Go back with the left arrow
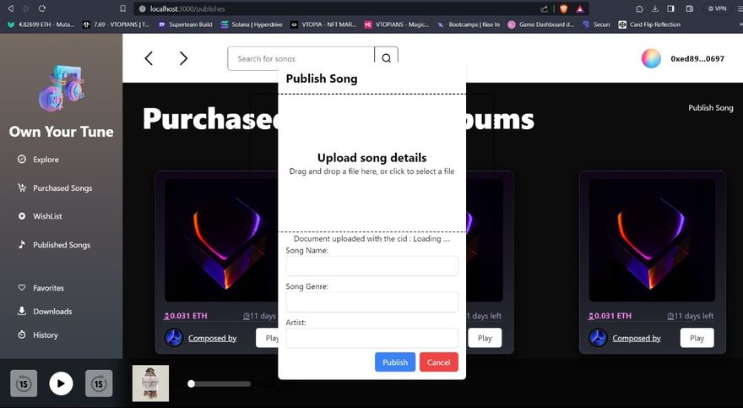Image resolution: width=743 pixels, height=408 pixels. click(149, 58)
